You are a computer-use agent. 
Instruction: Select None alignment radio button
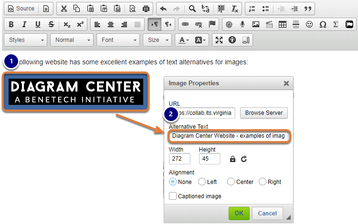tap(173, 182)
